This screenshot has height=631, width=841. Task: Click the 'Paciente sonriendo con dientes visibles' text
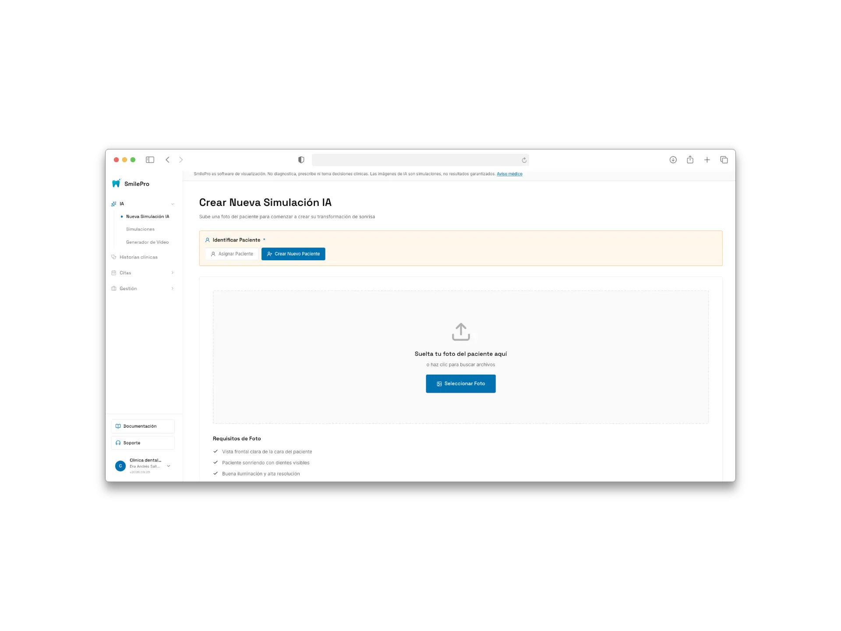click(x=265, y=463)
